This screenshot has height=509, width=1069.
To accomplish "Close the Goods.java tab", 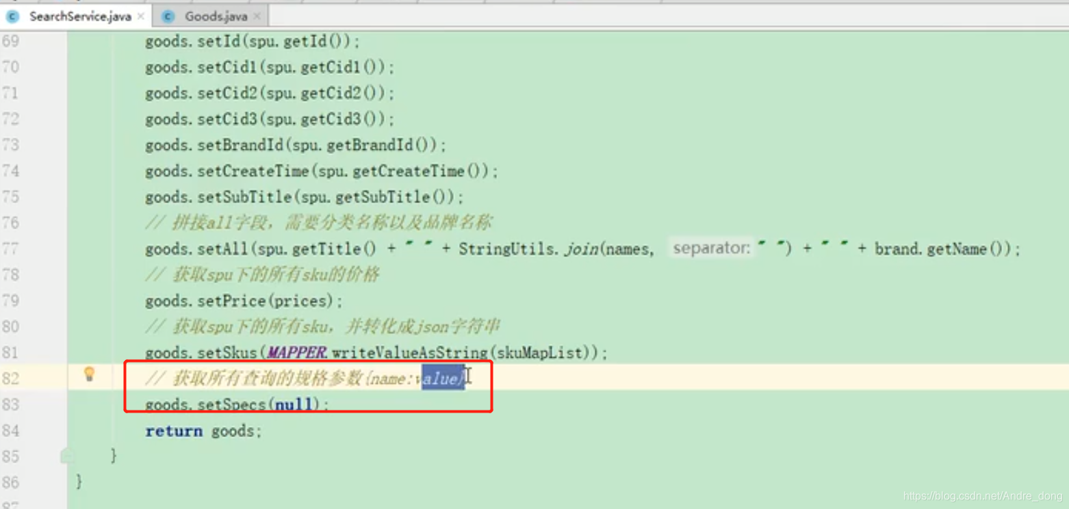I will click(x=257, y=16).
